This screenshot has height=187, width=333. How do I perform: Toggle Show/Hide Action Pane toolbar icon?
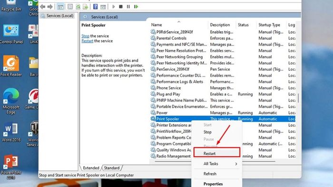[x=103, y=7]
